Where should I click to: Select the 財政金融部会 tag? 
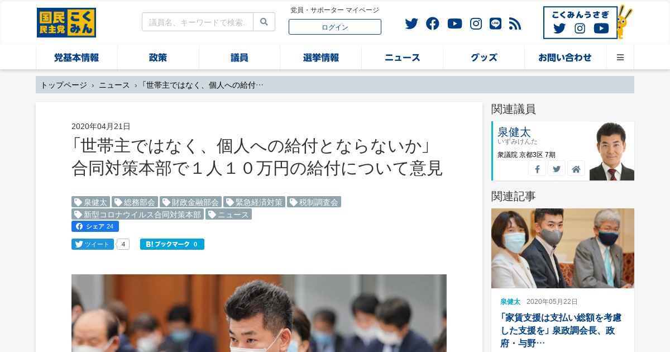[190, 202]
